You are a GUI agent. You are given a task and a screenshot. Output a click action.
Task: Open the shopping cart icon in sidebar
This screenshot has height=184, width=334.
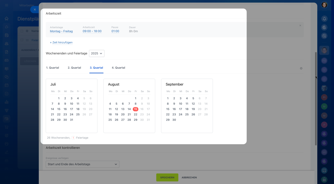[7, 127]
